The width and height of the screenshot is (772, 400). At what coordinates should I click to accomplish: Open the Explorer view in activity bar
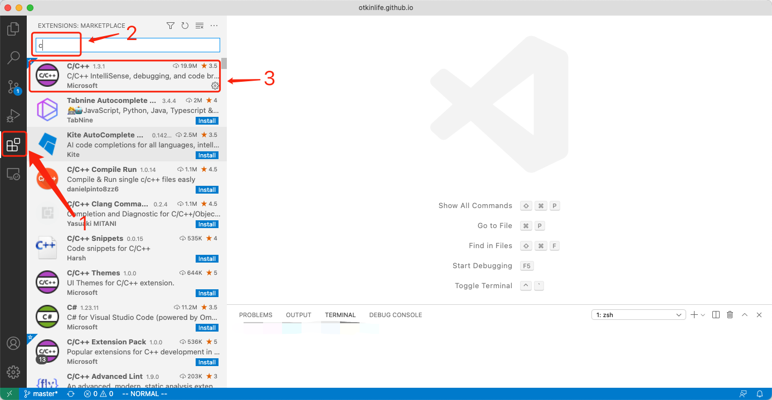click(x=13, y=29)
